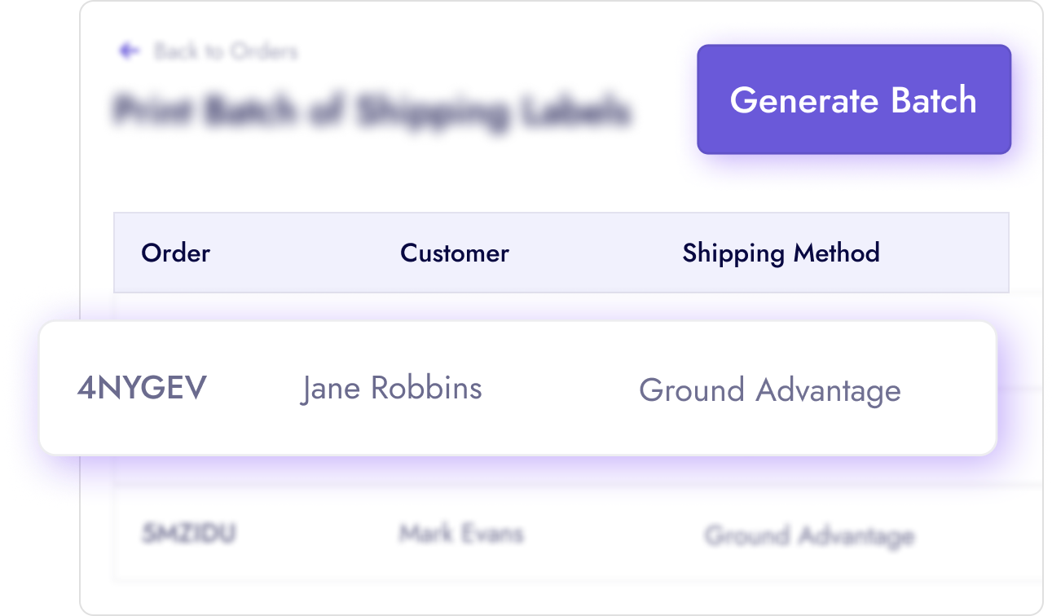This screenshot has height=616, width=1052.
Task: Open Jane Robbins' customer details
Action: coord(392,389)
